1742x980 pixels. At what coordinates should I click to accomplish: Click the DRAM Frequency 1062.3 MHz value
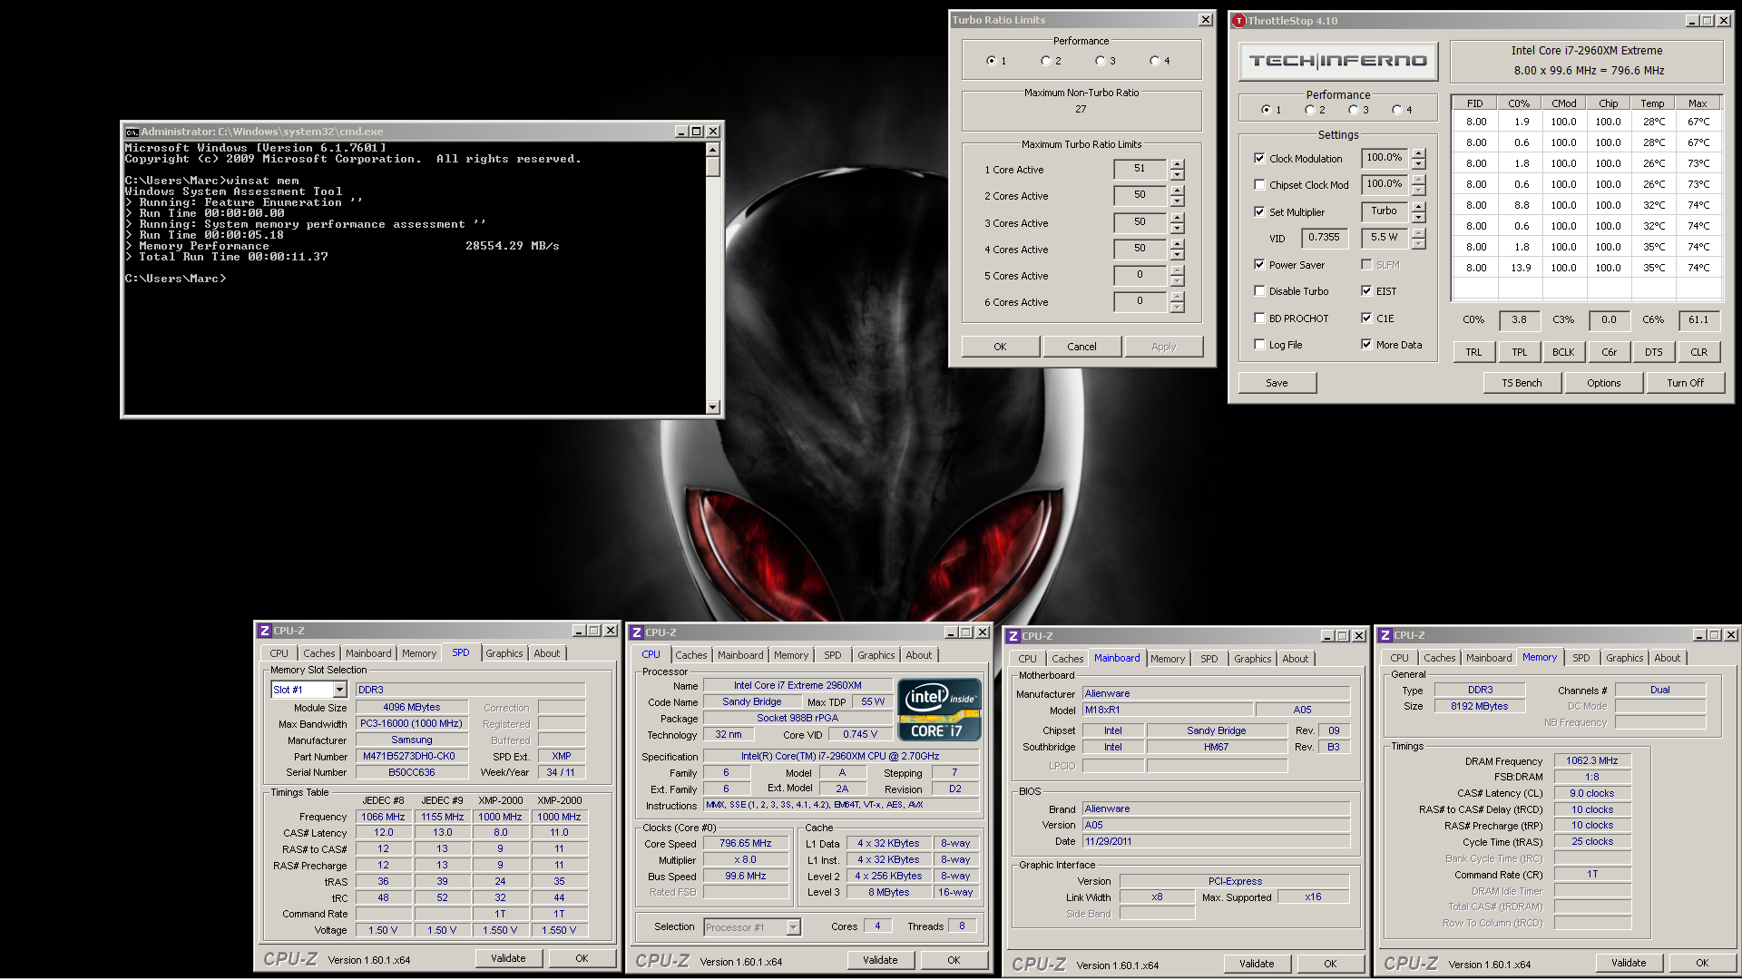(x=1592, y=760)
